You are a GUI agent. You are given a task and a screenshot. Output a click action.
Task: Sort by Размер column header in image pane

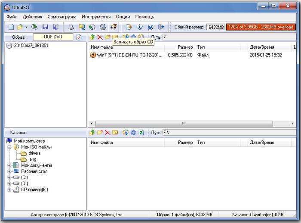tap(185, 46)
